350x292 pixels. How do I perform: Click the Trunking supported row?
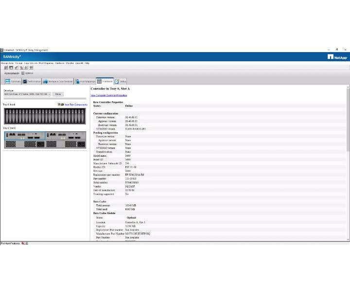click(x=219, y=194)
